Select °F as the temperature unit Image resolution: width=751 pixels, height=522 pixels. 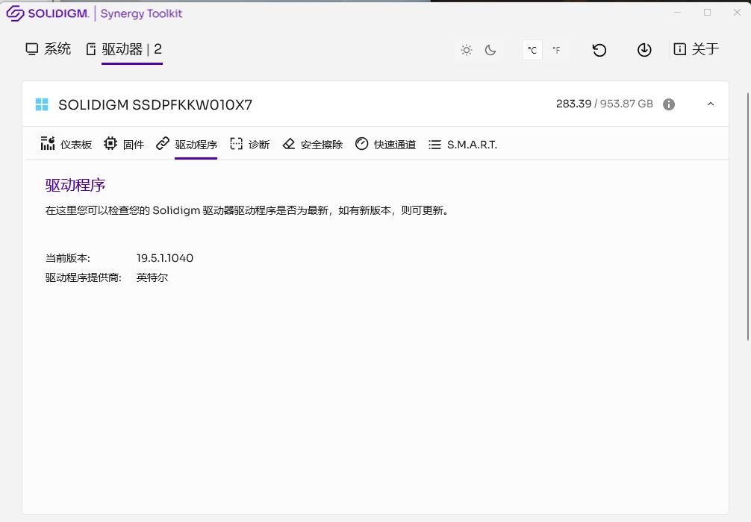tap(555, 49)
